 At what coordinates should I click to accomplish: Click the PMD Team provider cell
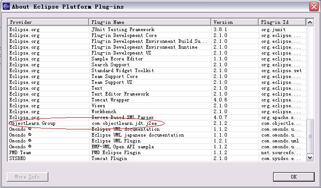(x=20, y=153)
